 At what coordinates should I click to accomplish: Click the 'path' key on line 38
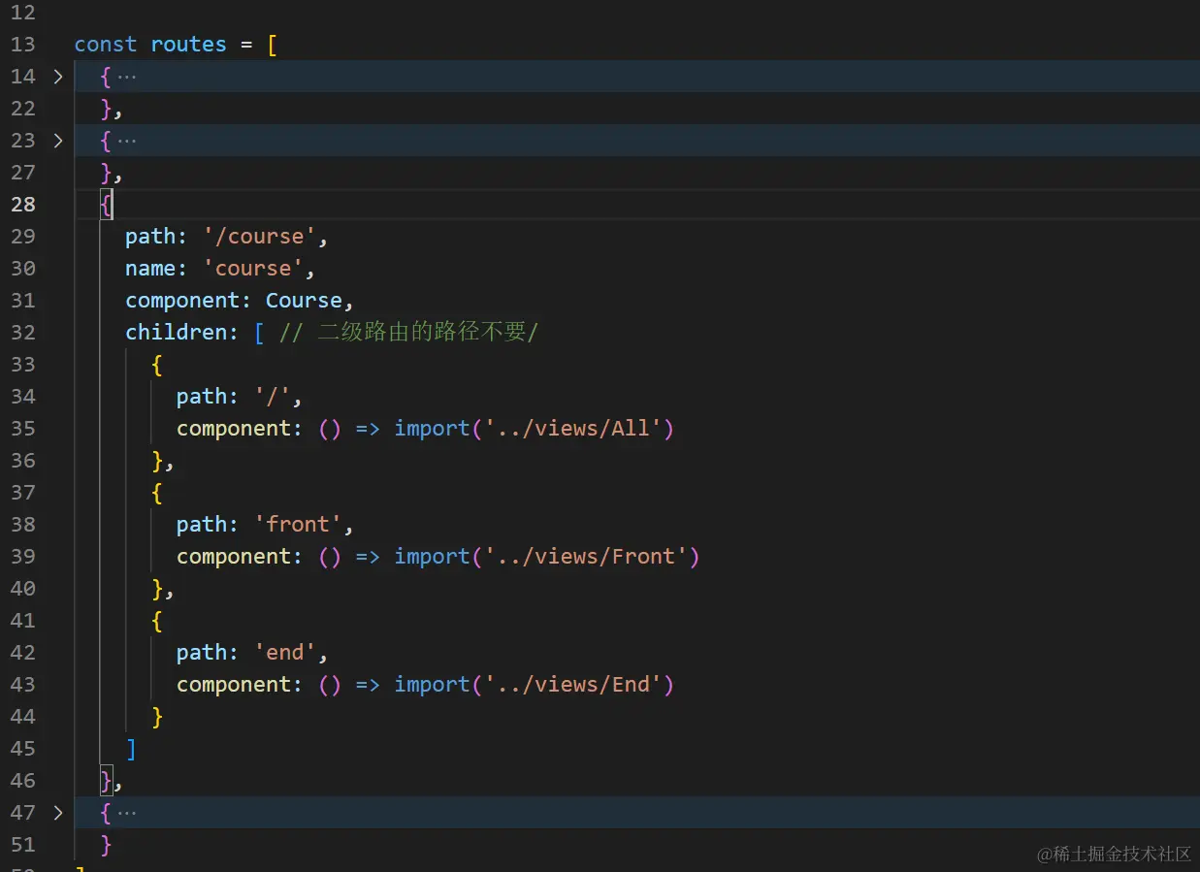(201, 525)
